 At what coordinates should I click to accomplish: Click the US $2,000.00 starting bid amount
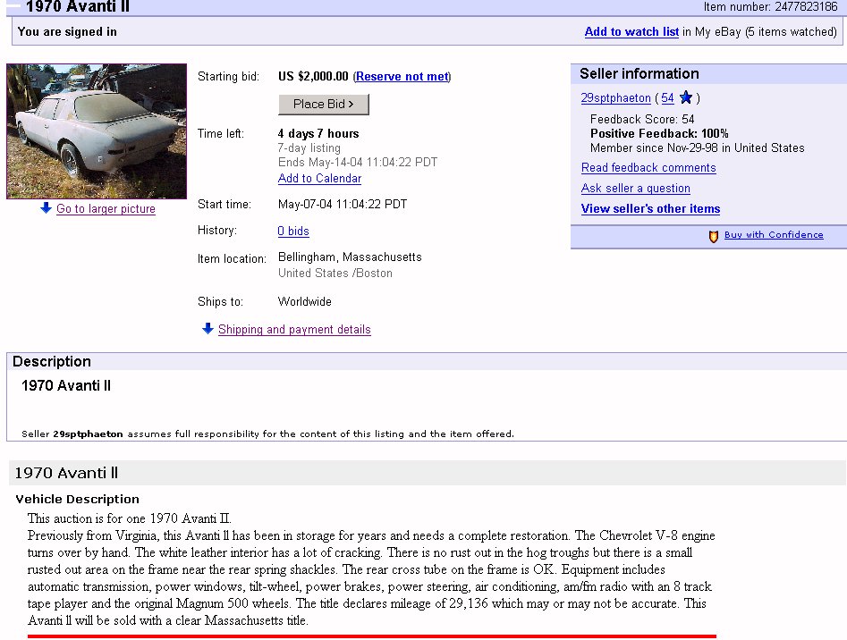pos(313,77)
